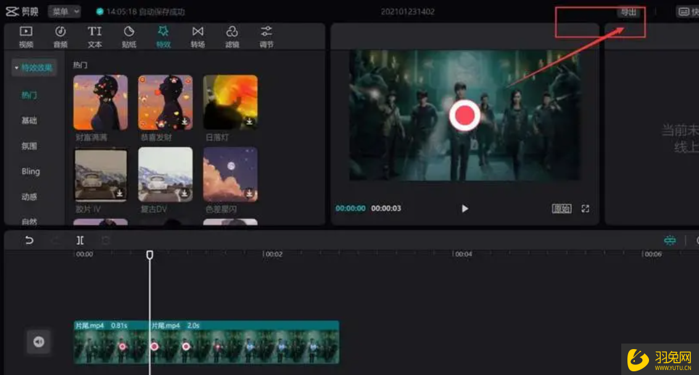The image size is (699, 375).
Task: Open the 视频 (Video) media tab
Action: [26, 36]
